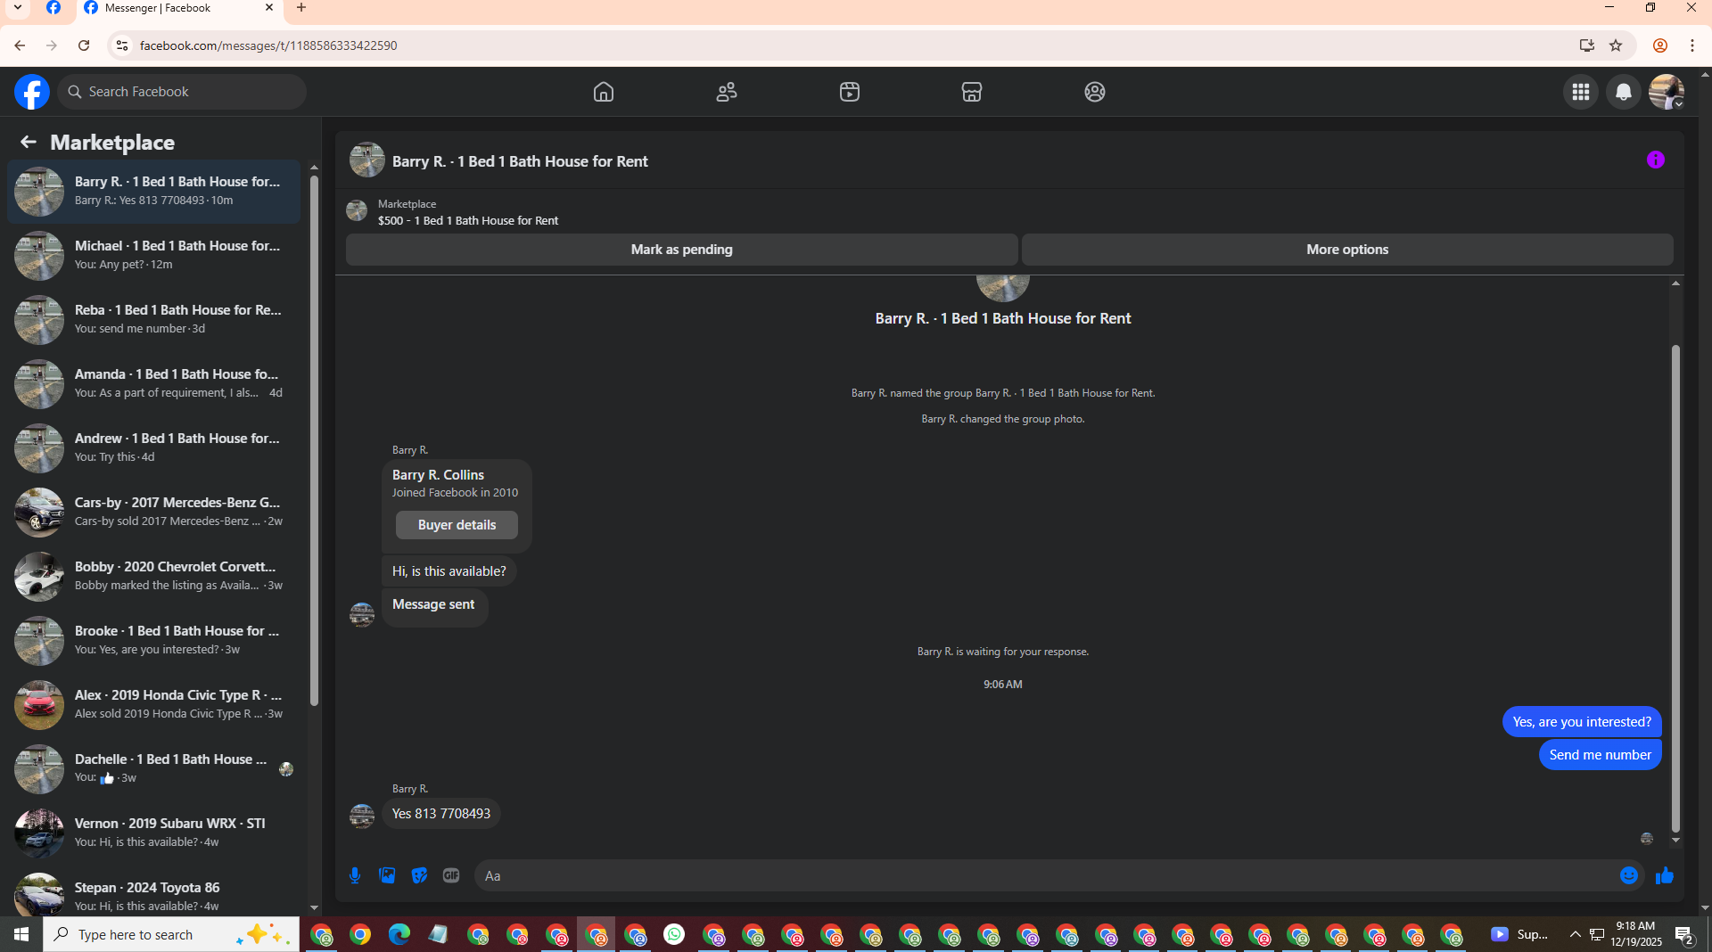
Task: Open Facebook Home icon in top navigation
Action: (x=604, y=92)
